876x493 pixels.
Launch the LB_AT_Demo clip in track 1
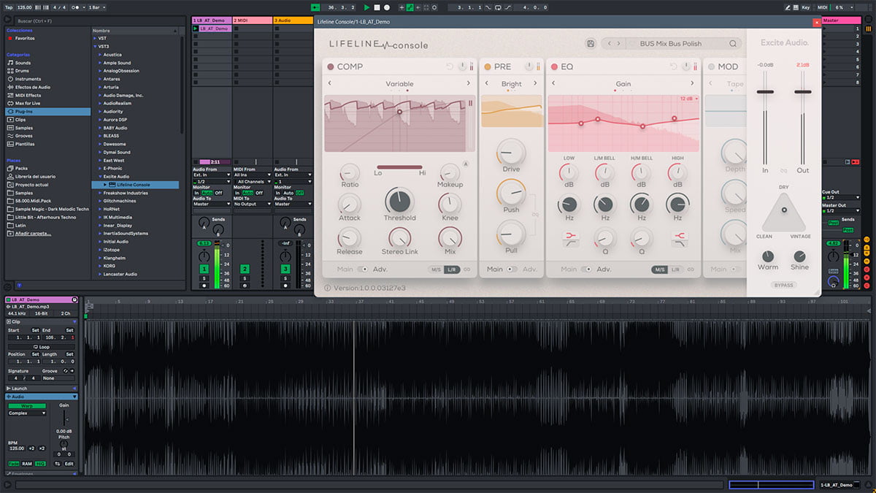coord(195,28)
